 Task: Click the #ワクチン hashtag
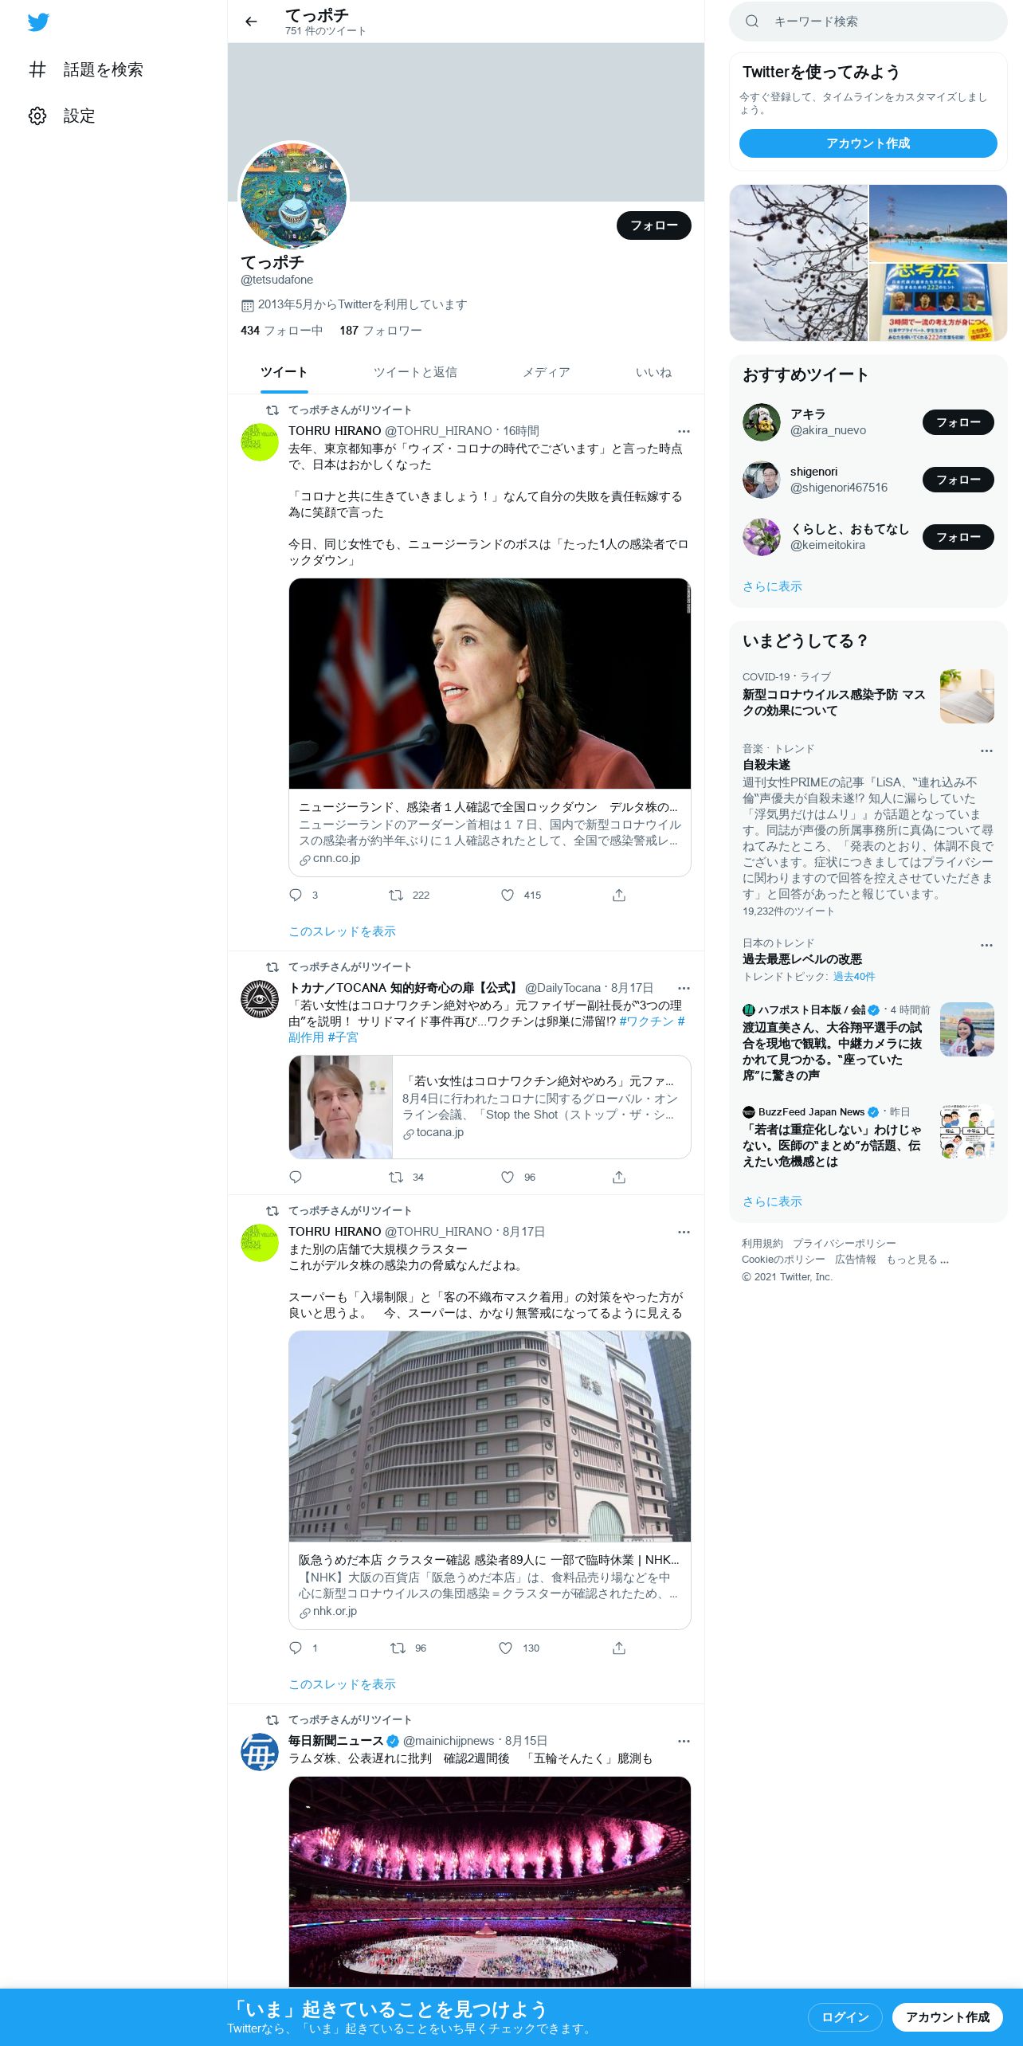click(646, 1021)
